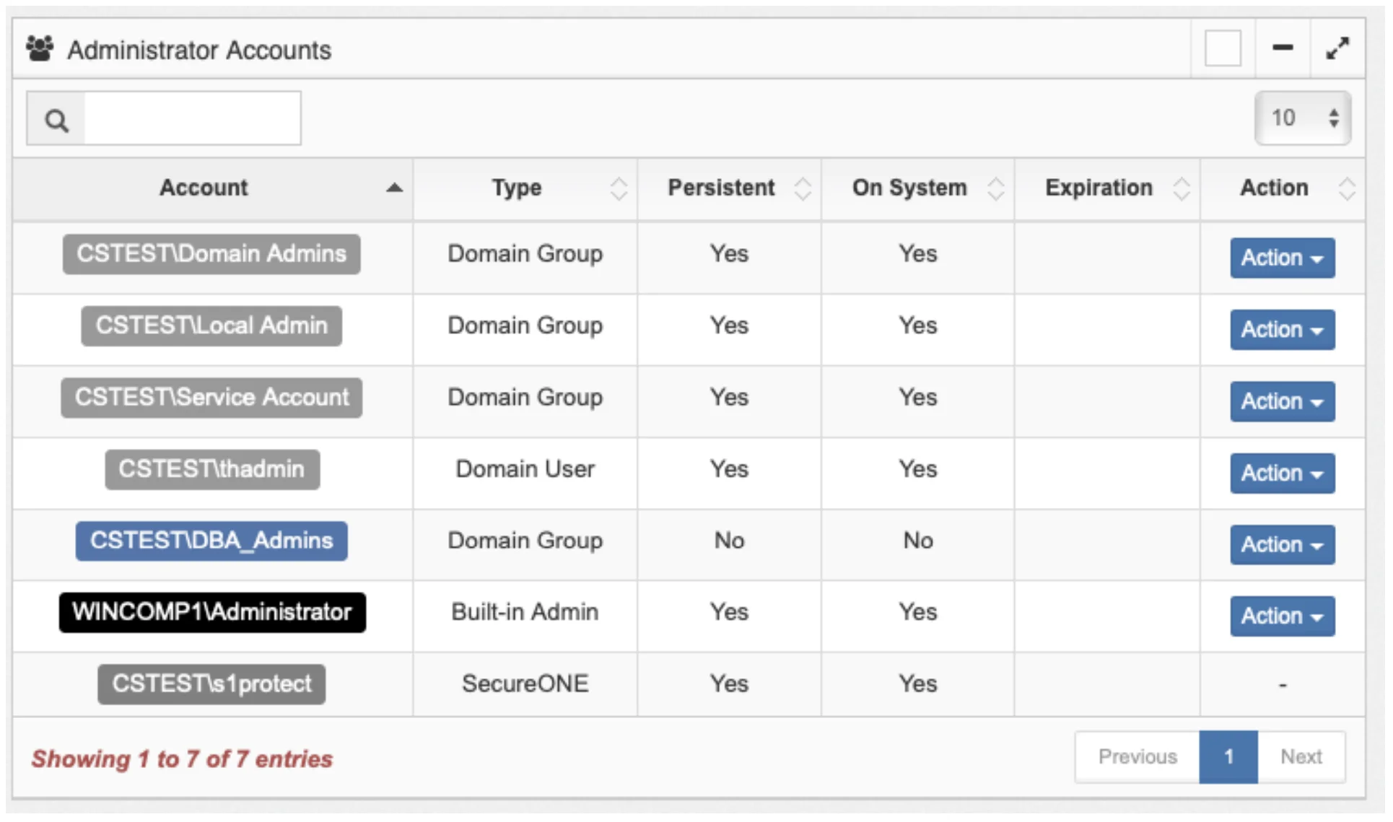This screenshot has height=822, width=1393.
Task: Select the blue CSTEST\DBA_Admins account badge
Action: (211, 541)
